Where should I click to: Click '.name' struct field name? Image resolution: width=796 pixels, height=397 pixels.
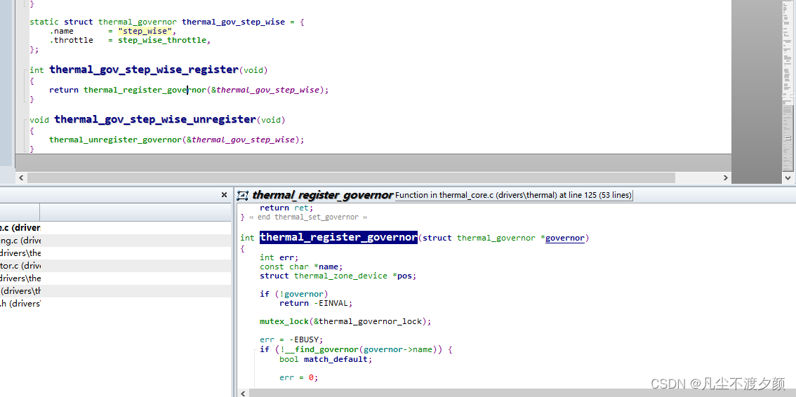point(62,31)
